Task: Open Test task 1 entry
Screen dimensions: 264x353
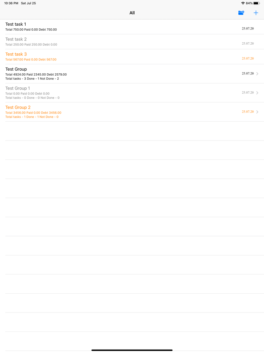Action: point(135,27)
